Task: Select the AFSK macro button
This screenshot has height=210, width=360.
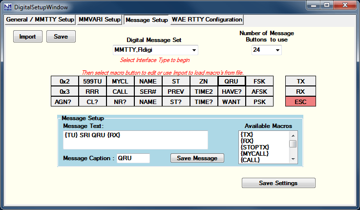Action: pyautogui.click(x=259, y=92)
